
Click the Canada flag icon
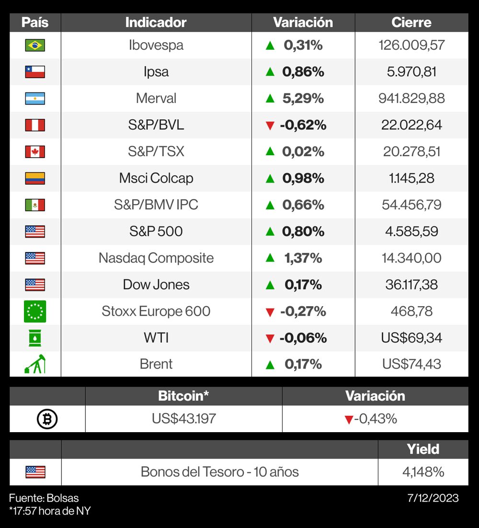point(35,152)
